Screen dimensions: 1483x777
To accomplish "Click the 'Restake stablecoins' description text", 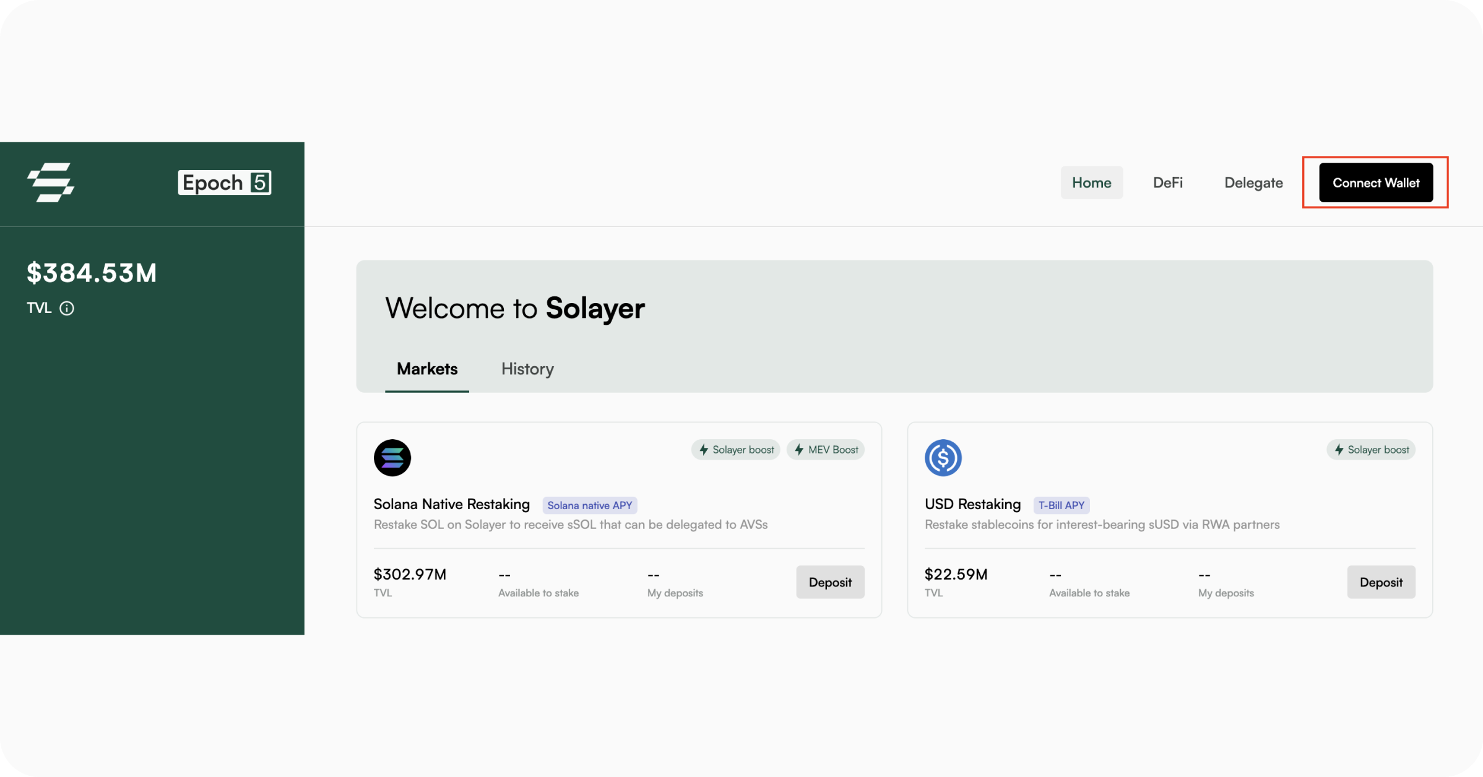I will click(1102, 525).
